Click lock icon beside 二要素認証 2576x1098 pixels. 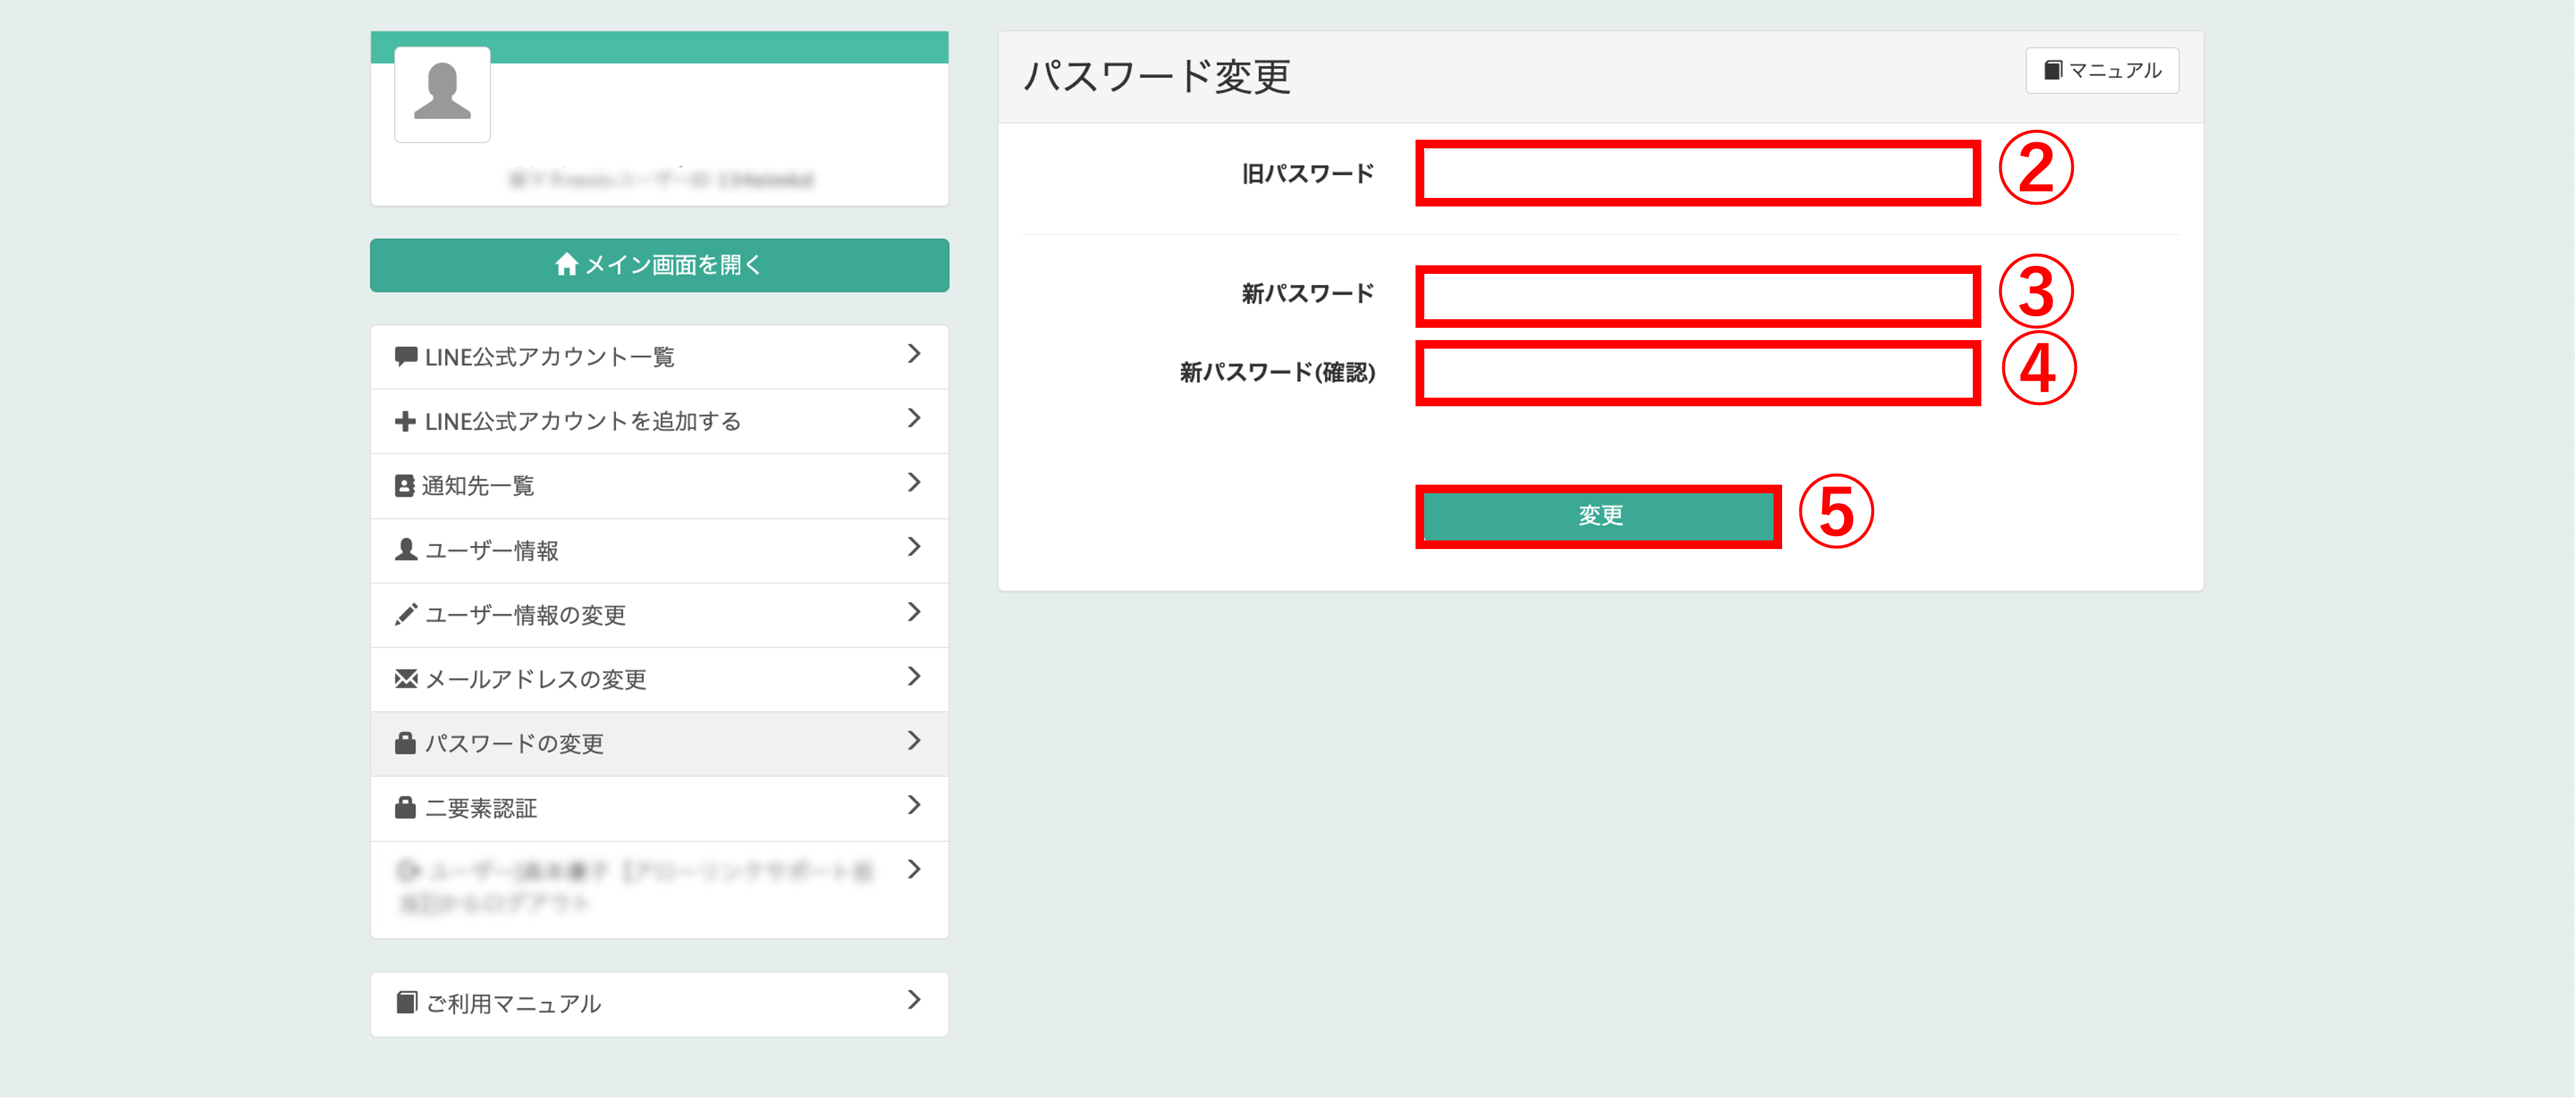(405, 808)
